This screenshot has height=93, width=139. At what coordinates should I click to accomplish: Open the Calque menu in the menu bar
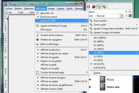click(61, 9)
